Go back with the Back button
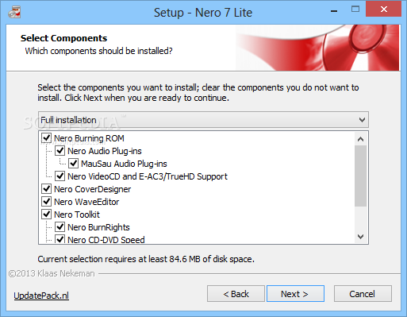Screen dimensions: 407x317 236,294
